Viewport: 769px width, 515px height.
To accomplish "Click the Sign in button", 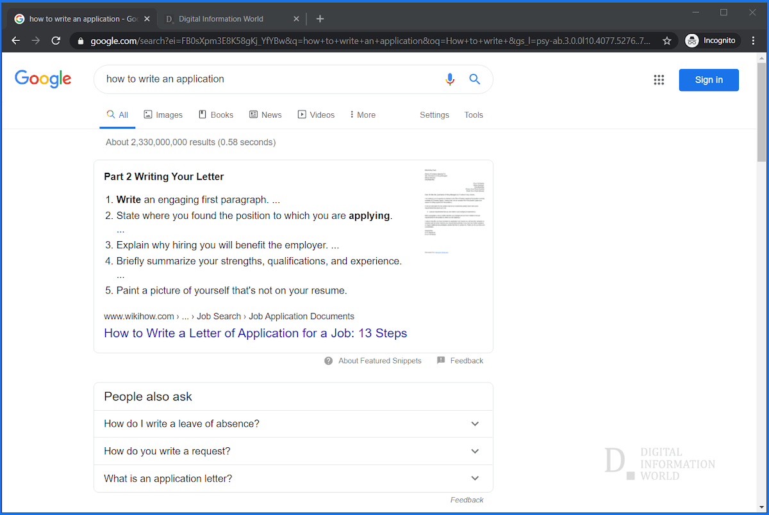I will tap(709, 80).
